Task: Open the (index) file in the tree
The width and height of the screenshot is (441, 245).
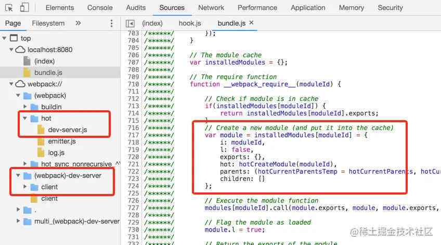Action: pyautogui.click(x=44, y=61)
